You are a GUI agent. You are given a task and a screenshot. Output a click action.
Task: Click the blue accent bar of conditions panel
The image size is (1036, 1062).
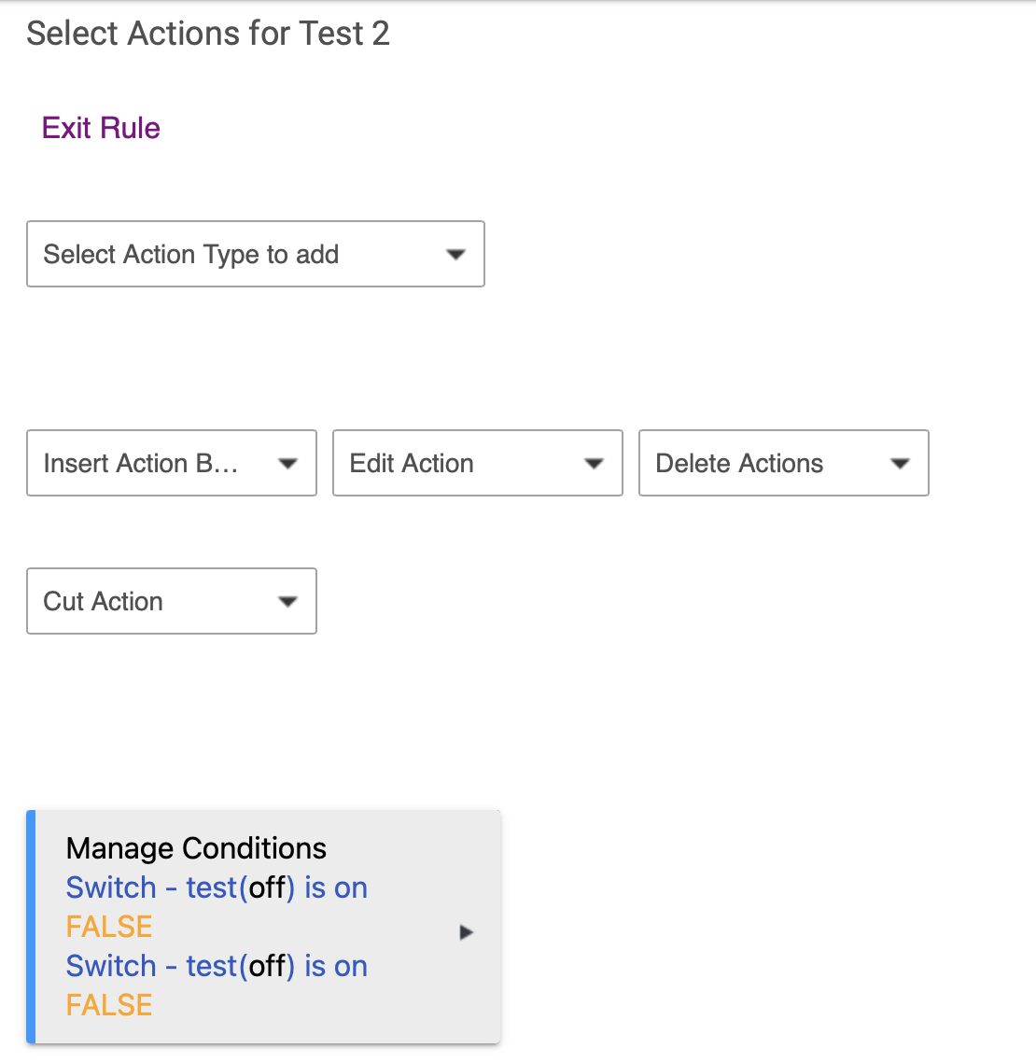[x=31, y=927]
